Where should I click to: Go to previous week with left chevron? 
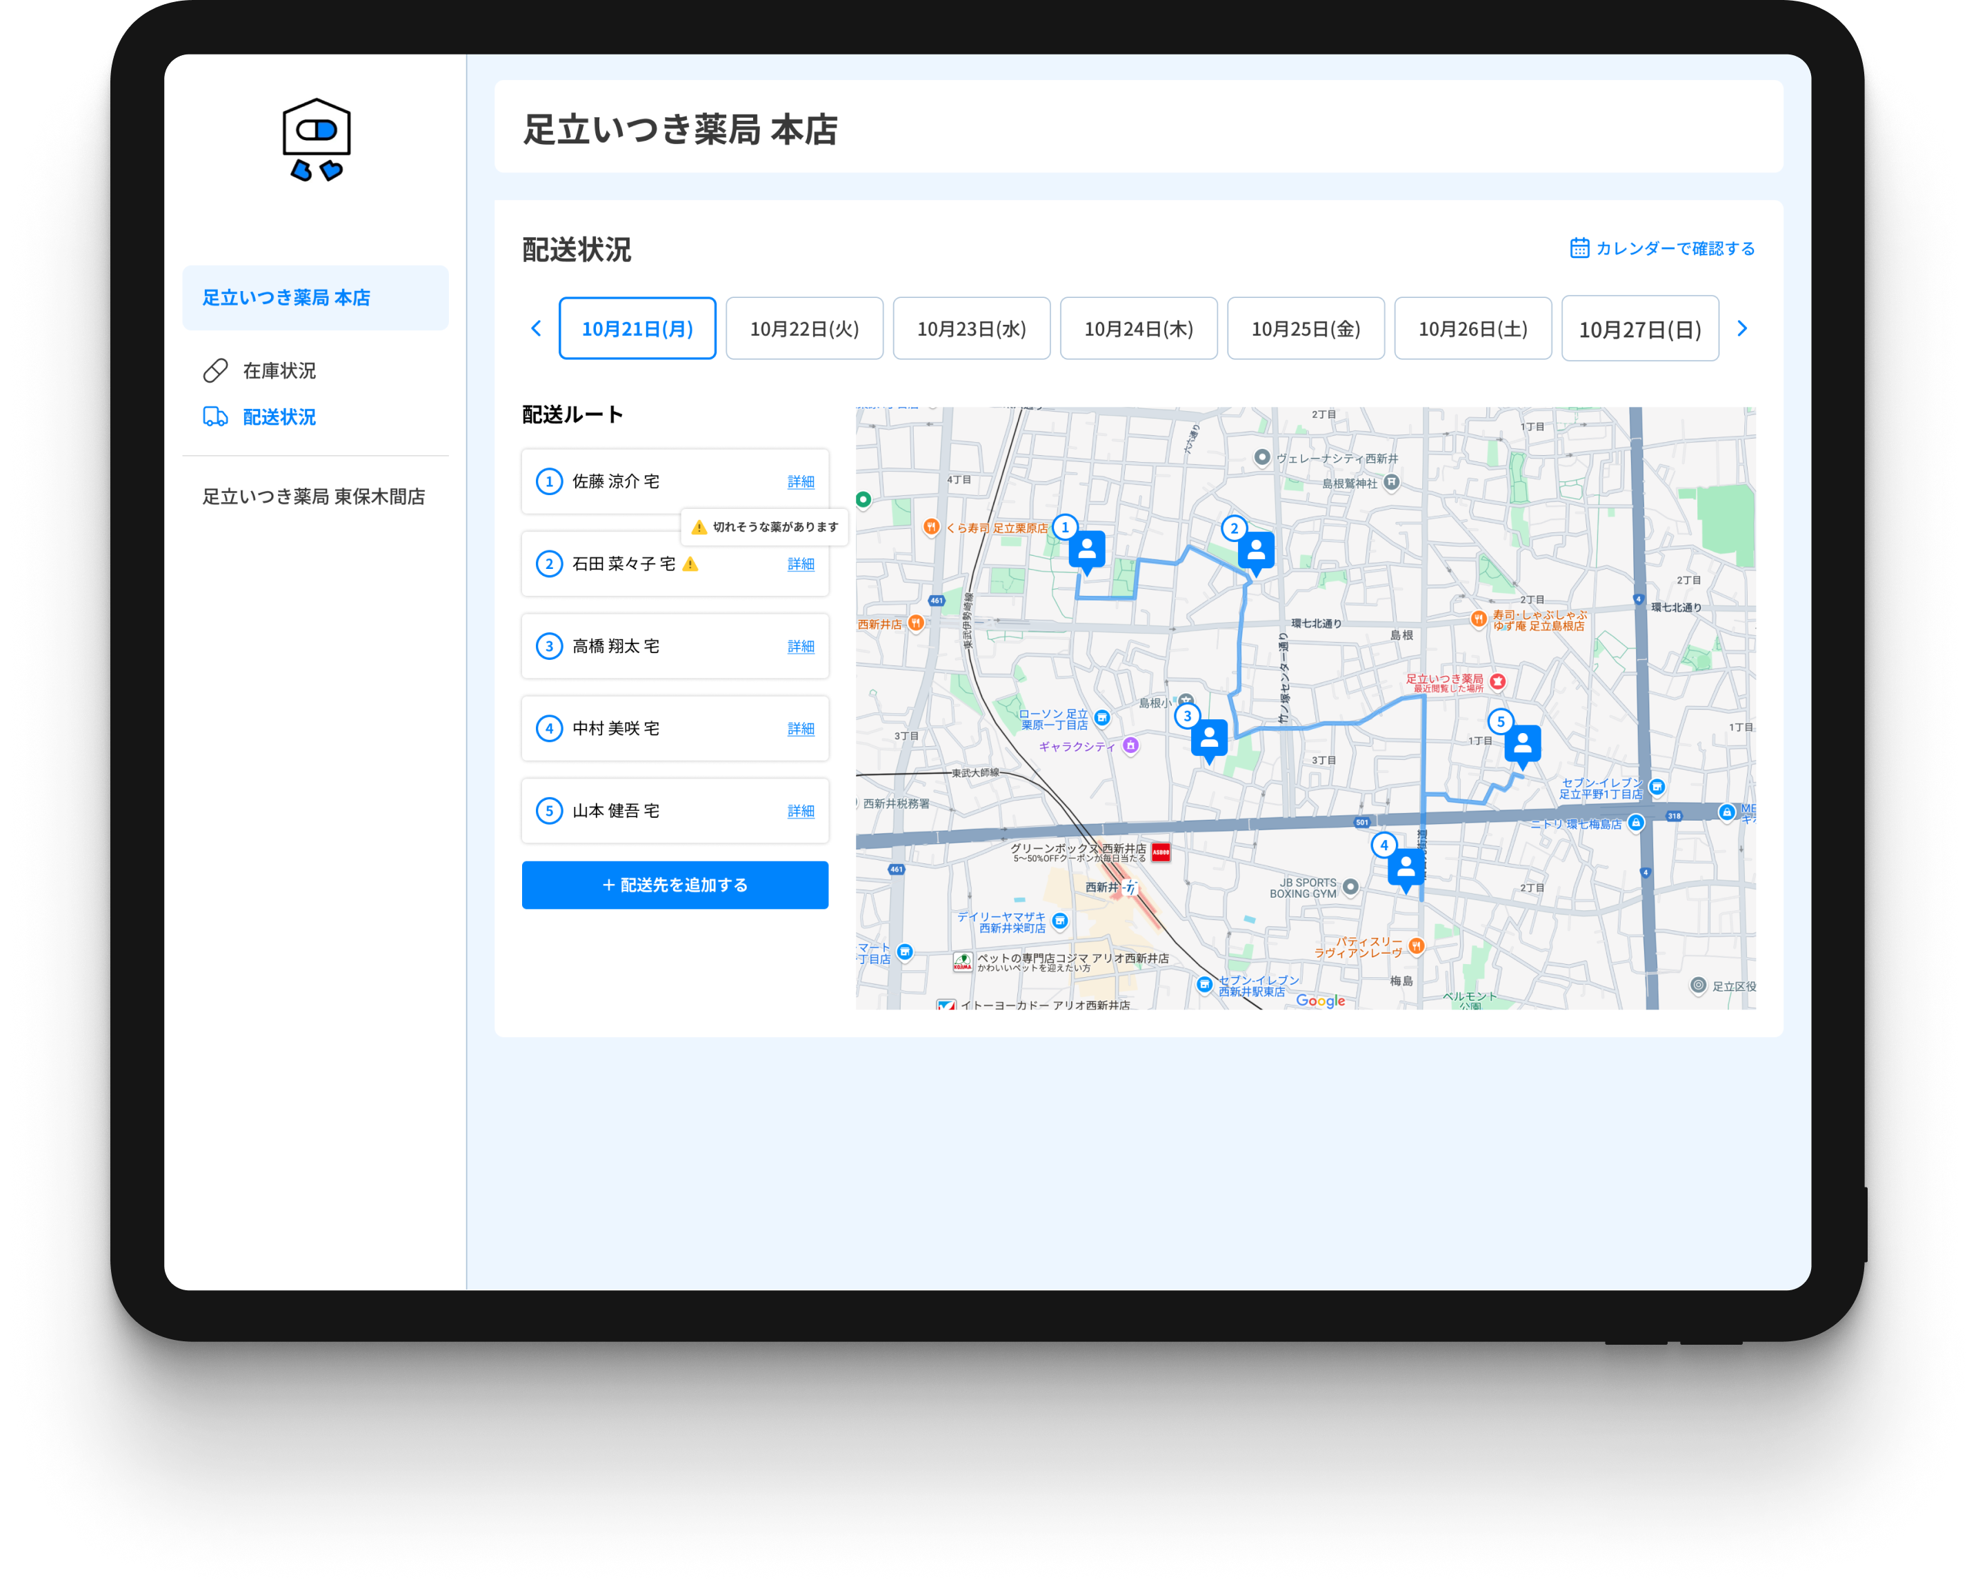pos(536,328)
